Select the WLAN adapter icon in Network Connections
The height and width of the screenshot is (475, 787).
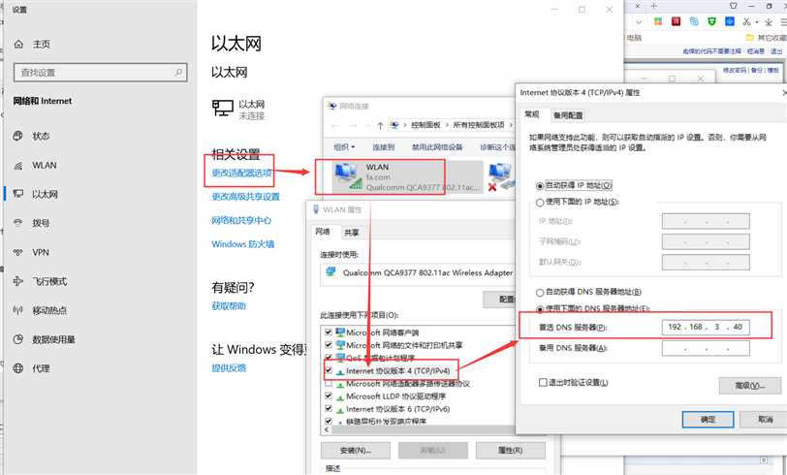click(348, 176)
